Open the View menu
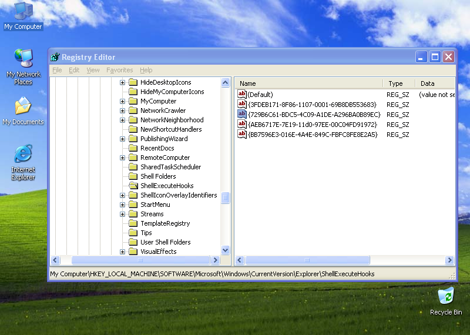This screenshot has width=470, height=335. point(93,70)
